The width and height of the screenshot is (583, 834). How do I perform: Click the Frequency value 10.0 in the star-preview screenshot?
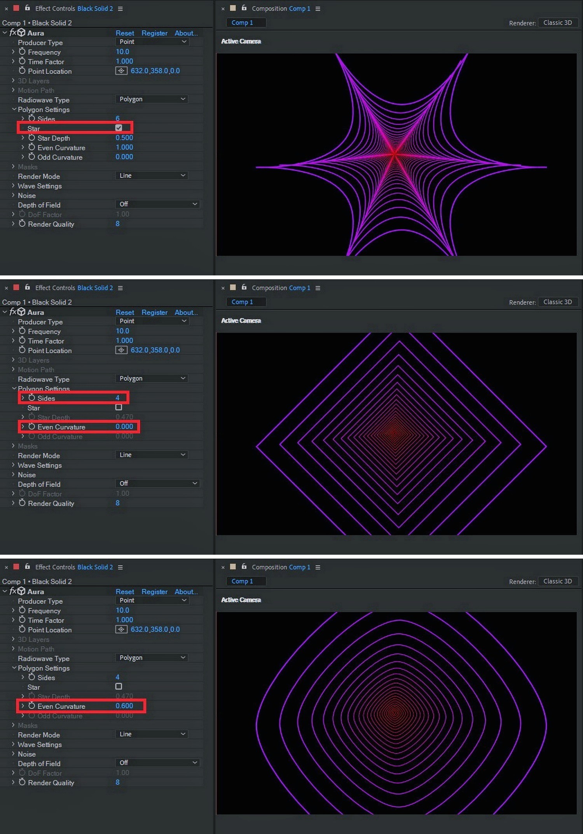coord(122,52)
